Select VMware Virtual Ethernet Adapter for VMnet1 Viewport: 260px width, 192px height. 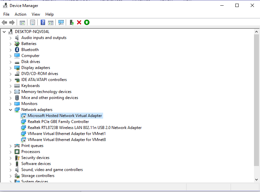[67, 134]
